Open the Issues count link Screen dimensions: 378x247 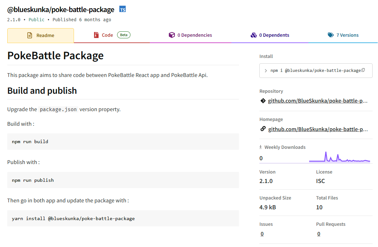point(262,234)
